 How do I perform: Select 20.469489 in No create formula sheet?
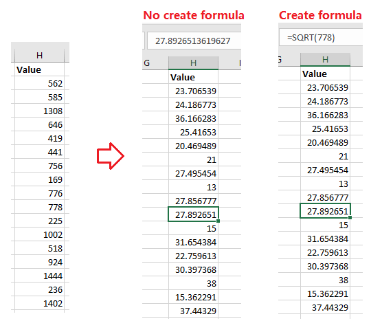(x=193, y=146)
